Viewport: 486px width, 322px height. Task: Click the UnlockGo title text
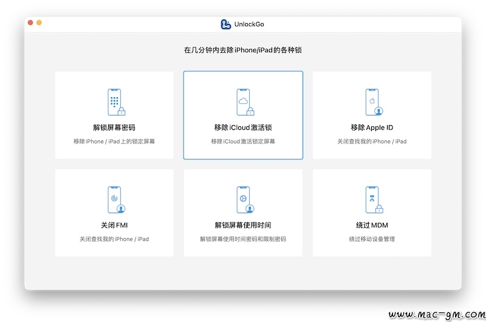point(249,24)
